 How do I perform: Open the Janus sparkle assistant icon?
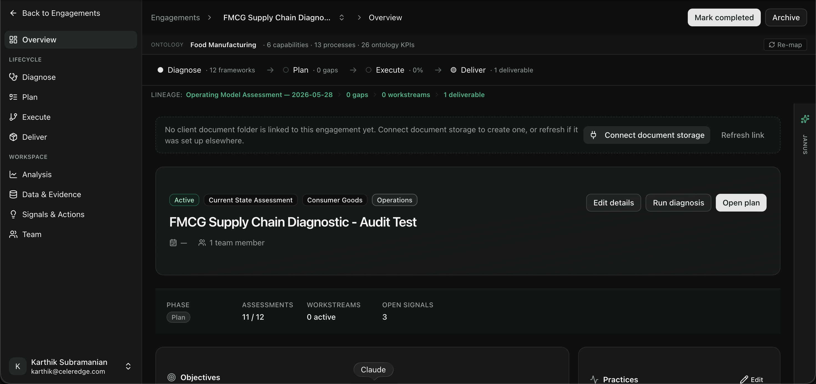tap(805, 119)
